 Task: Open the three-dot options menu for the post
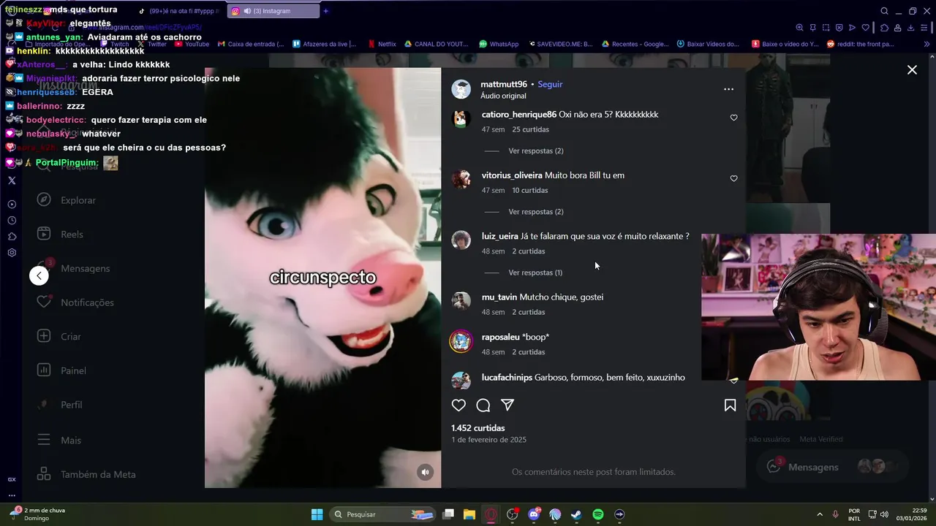(728, 89)
